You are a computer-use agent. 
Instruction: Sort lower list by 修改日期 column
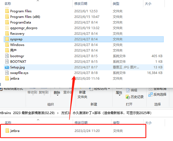tap(81, 122)
